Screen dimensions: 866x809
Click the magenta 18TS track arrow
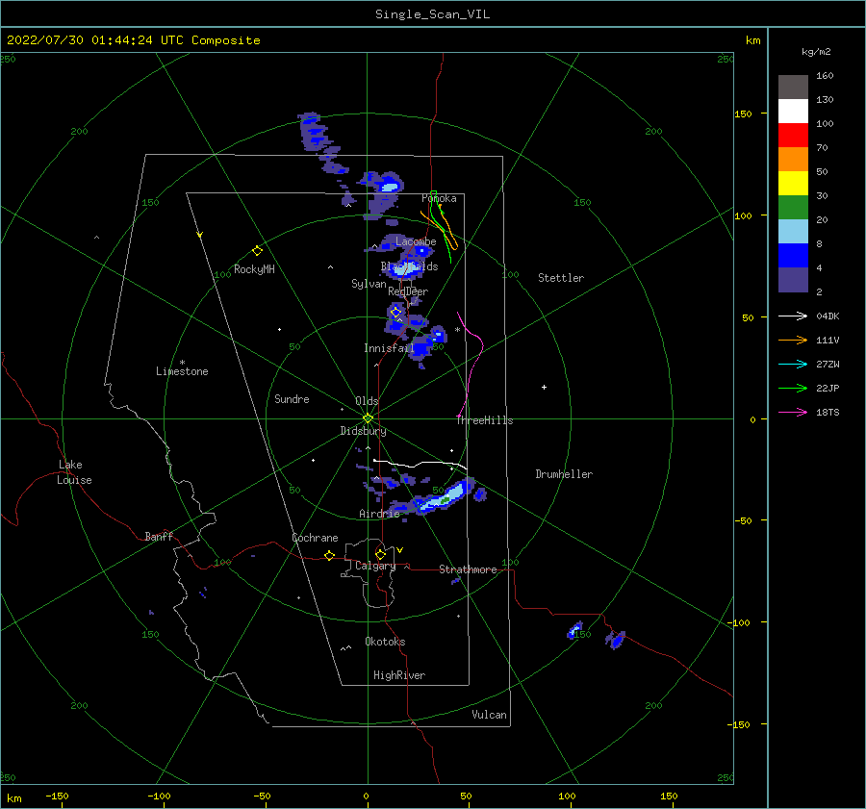[x=793, y=412]
